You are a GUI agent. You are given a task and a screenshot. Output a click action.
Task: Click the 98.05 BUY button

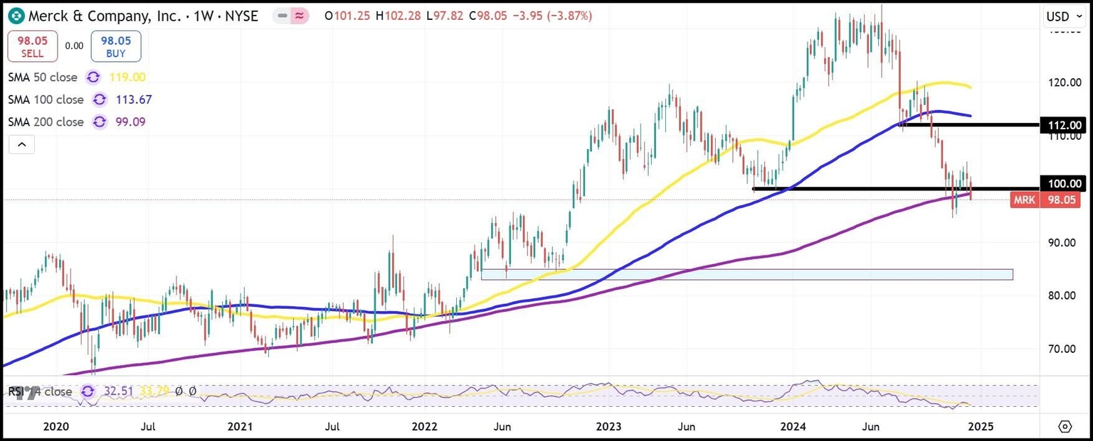[115, 46]
